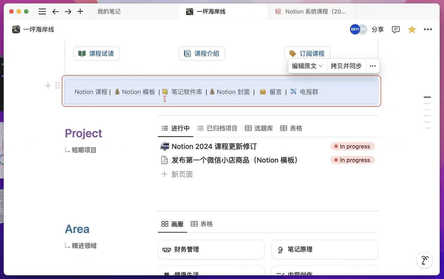Click In progress status of Notion 2024 row
This screenshot has width=444, height=279.
(353, 146)
